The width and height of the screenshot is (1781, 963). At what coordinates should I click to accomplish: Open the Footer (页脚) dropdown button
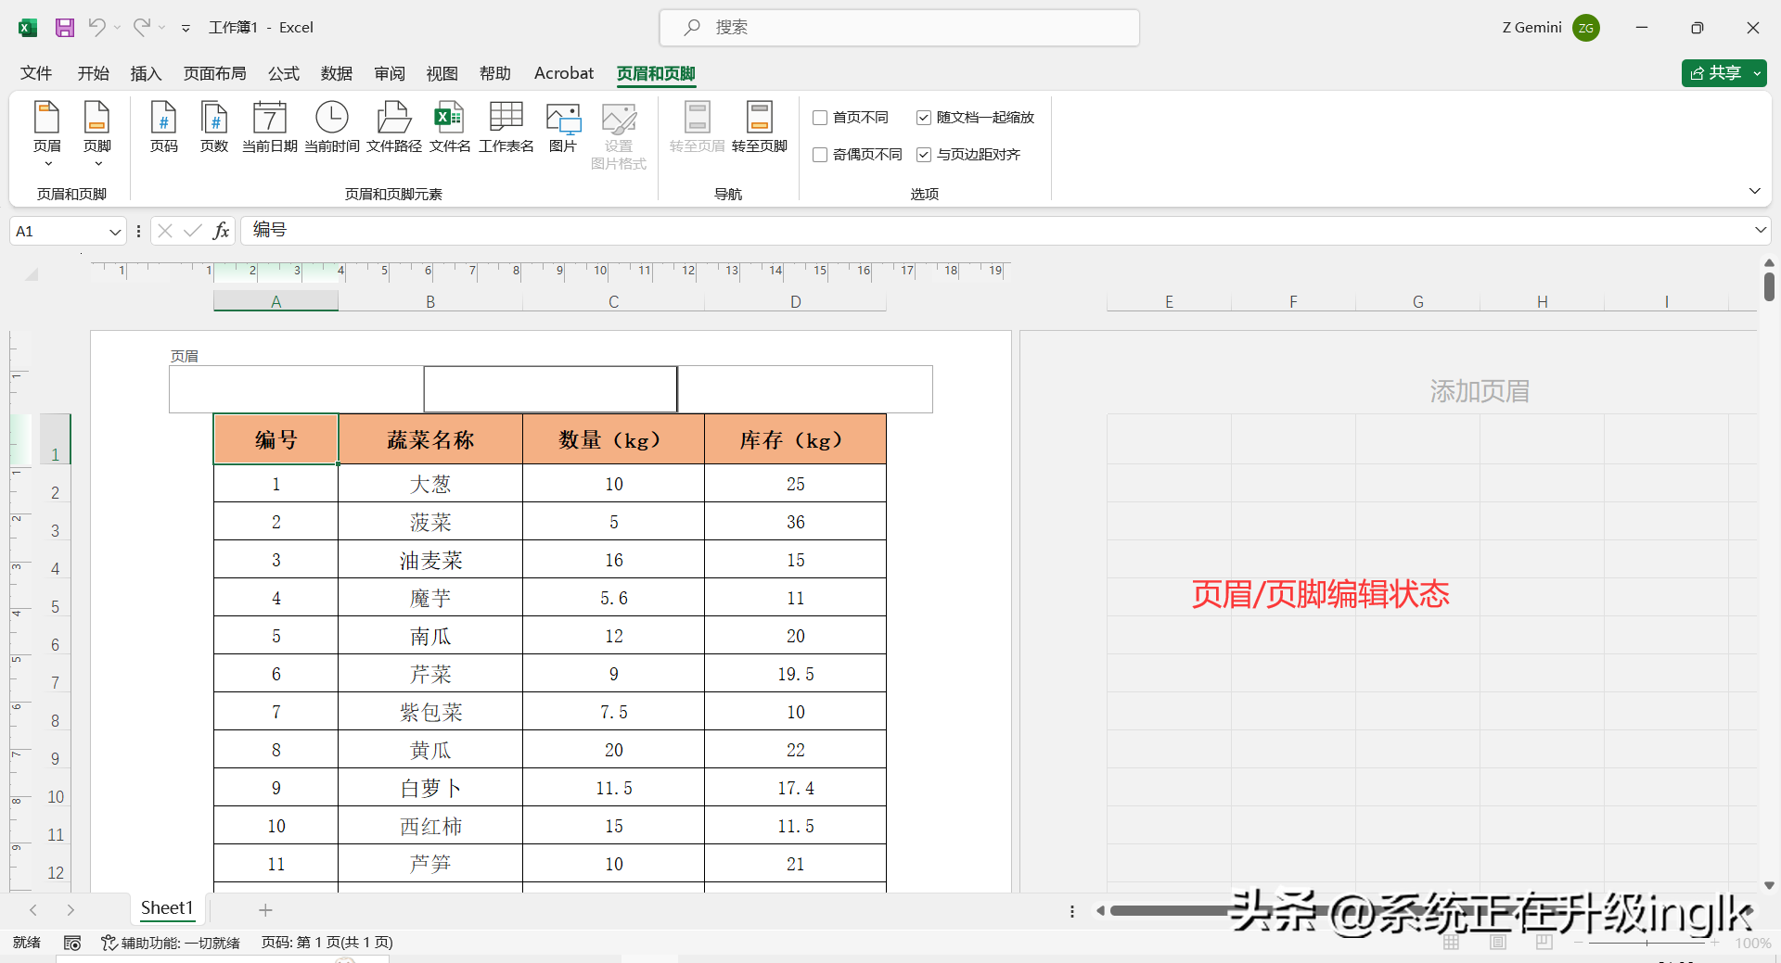97,133
